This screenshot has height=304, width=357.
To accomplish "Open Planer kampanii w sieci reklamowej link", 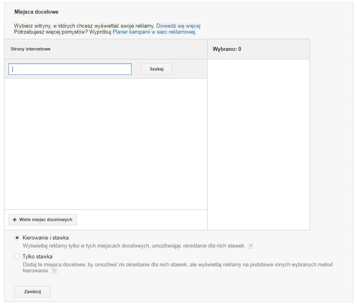I will tap(154, 32).
